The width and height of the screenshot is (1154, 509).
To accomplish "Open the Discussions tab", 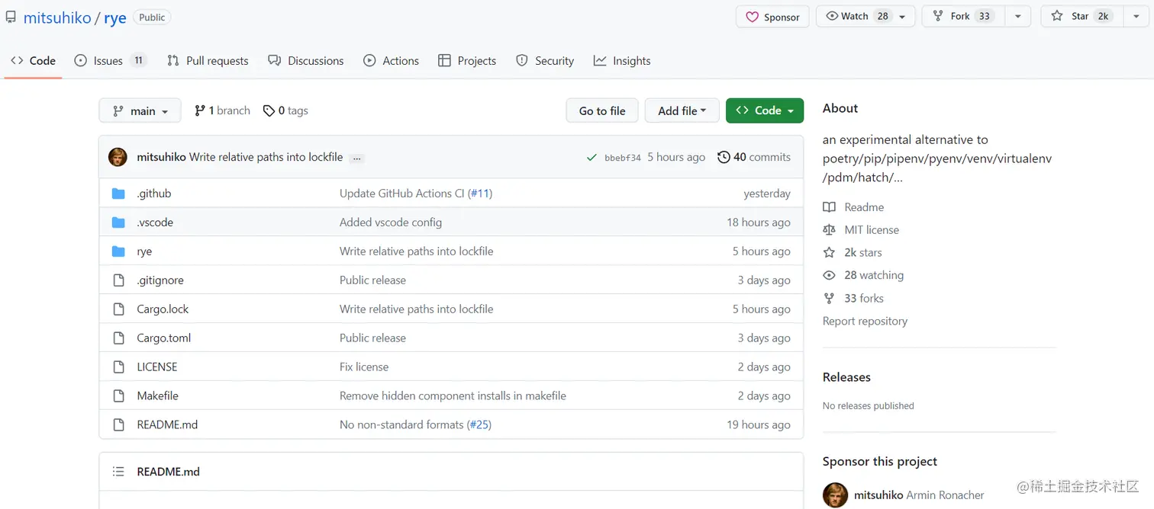I will coord(306,61).
